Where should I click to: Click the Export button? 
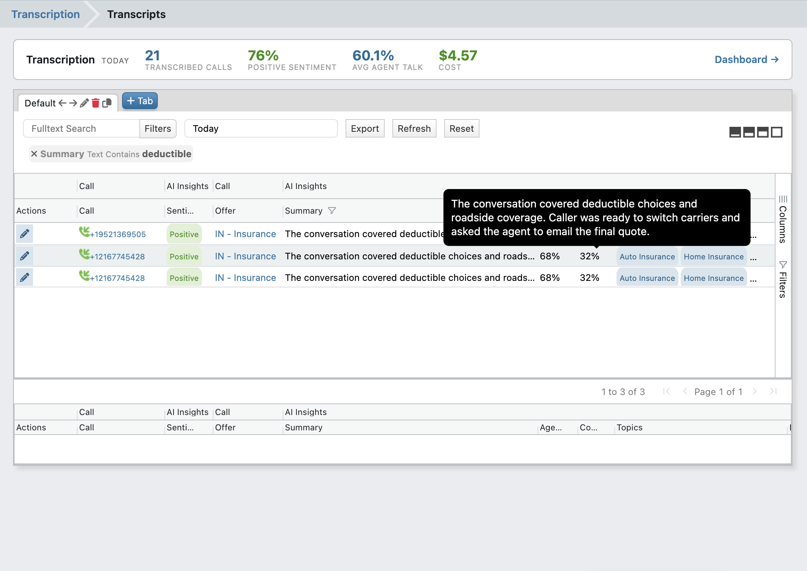365,128
